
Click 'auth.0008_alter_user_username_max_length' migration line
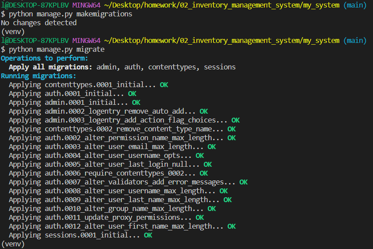click(x=118, y=191)
